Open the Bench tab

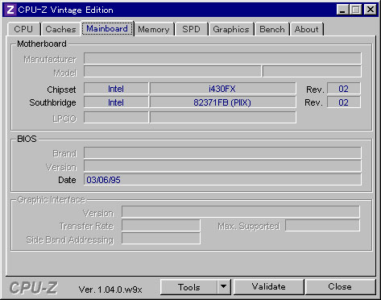(x=272, y=29)
